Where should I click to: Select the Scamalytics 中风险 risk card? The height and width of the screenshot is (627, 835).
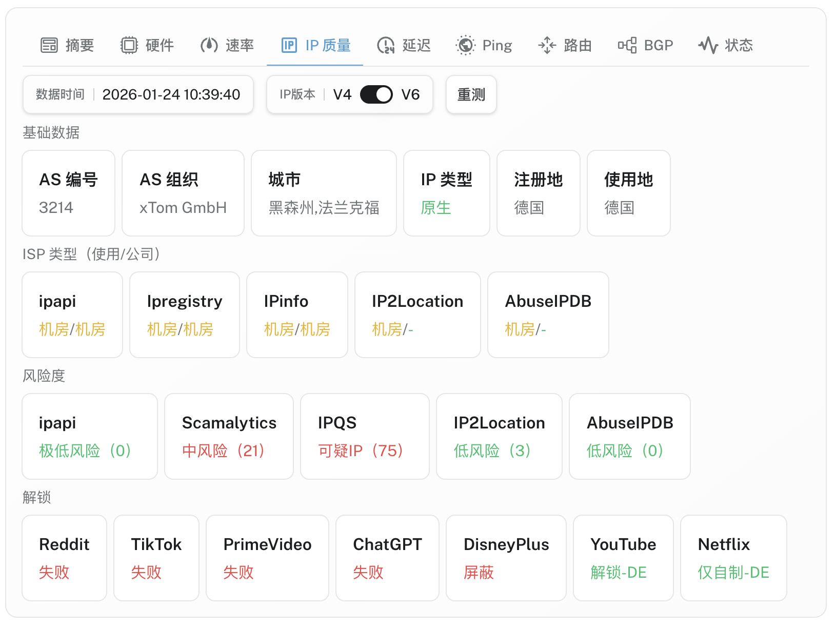pos(229,436)
